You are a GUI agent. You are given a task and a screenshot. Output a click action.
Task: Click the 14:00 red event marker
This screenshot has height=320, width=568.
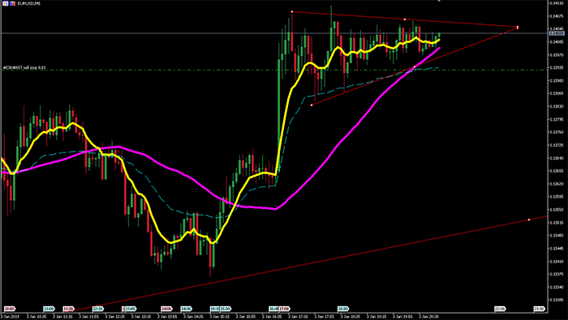166,309
